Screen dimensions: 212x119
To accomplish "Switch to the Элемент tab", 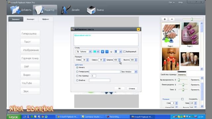I will point(16,19).
